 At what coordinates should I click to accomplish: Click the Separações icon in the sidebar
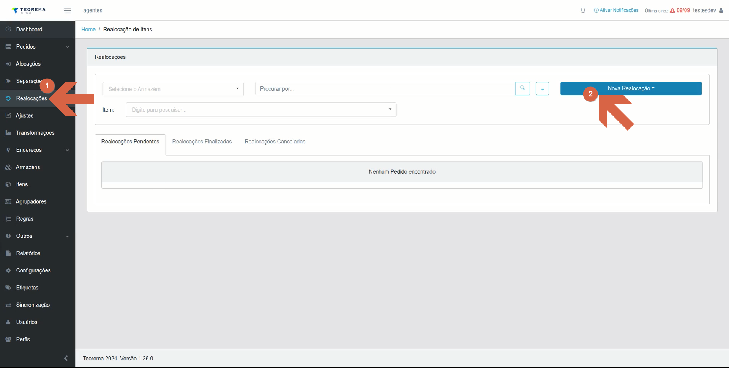pos(8,81)
